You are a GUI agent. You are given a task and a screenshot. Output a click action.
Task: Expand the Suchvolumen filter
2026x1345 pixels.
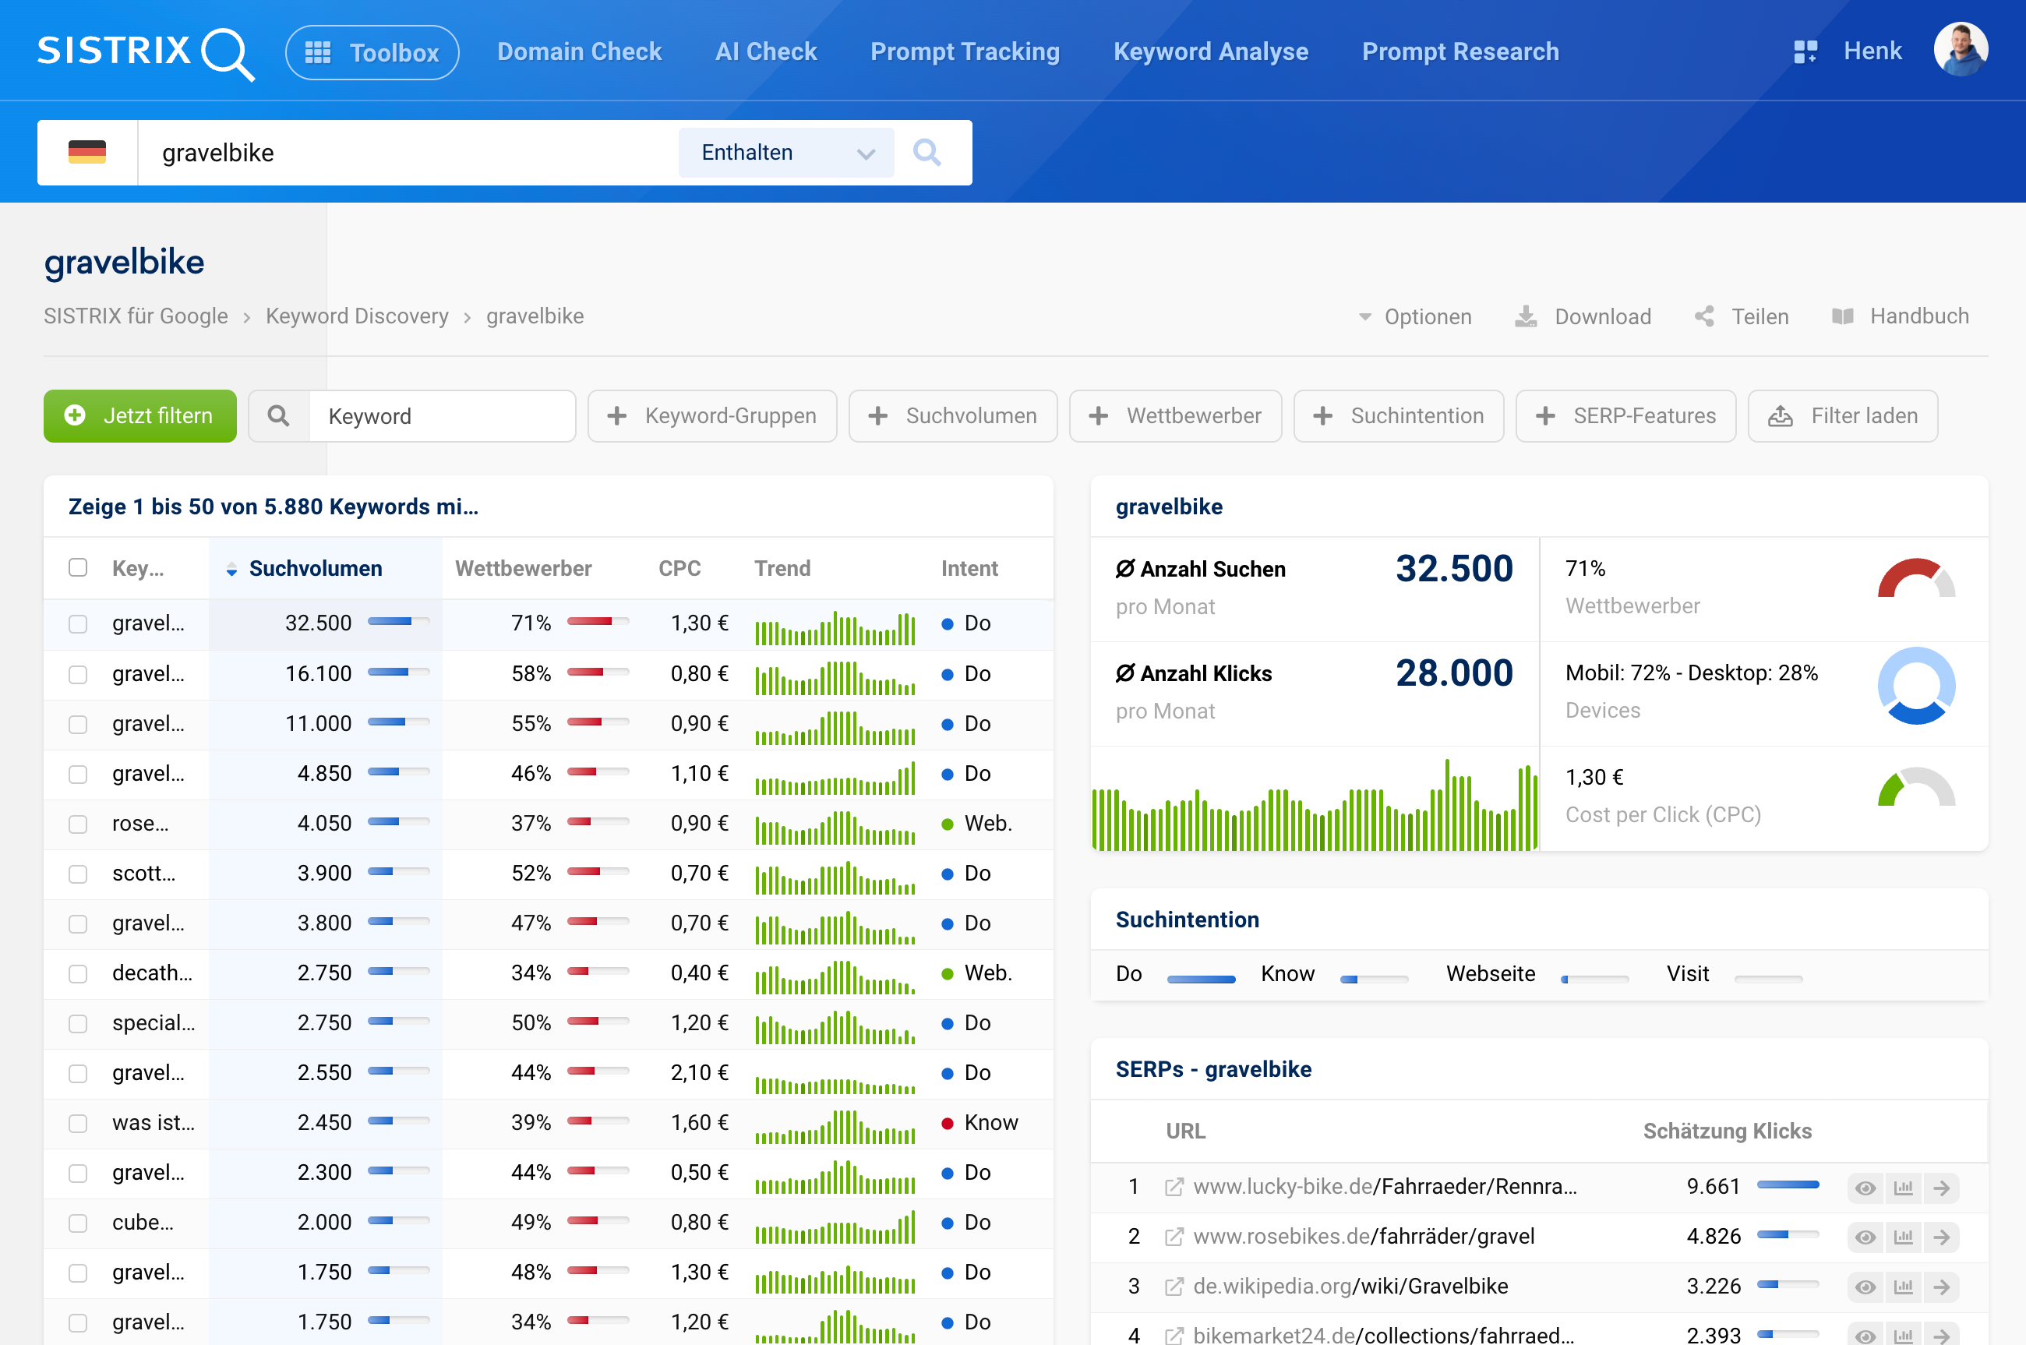pyautogui.click(x=953, y=416)
